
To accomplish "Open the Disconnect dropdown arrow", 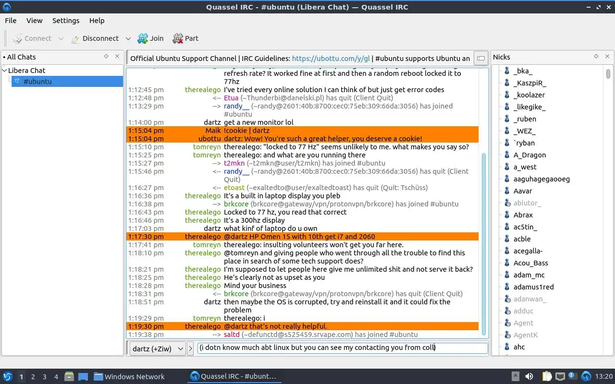I will pyautogui.click(x=128, y=38).
